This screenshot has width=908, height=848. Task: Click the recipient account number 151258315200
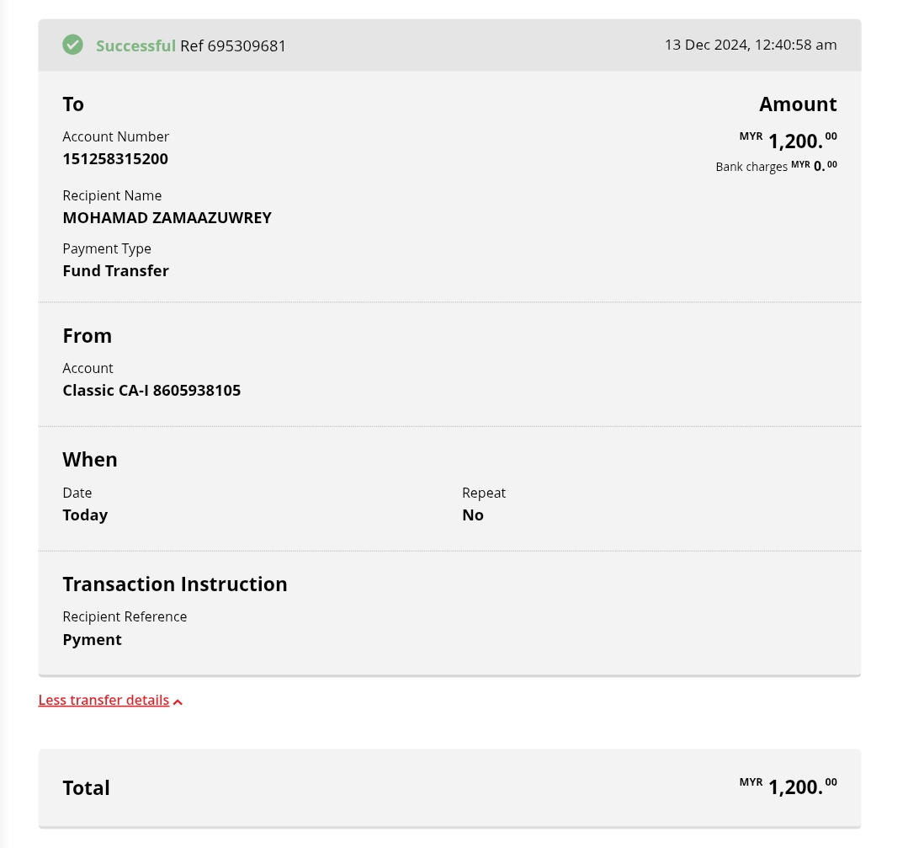115,158
